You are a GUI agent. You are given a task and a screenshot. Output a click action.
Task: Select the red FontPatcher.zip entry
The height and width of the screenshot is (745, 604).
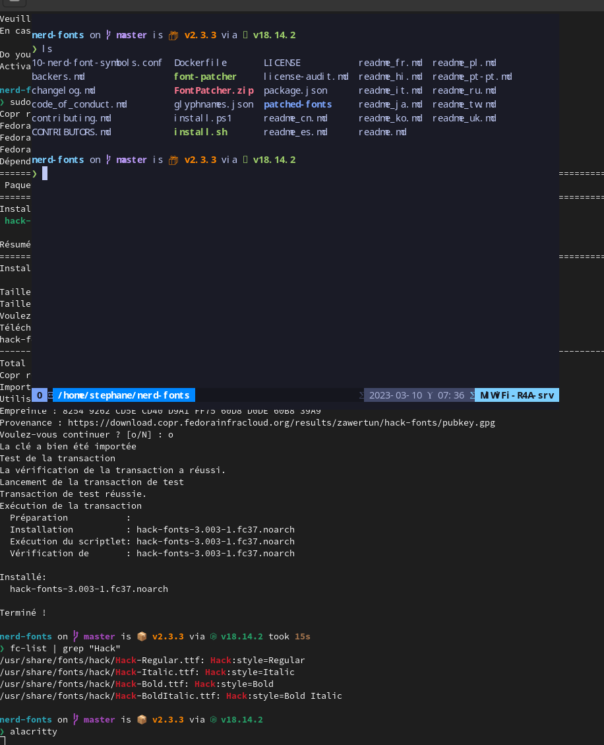214,90
